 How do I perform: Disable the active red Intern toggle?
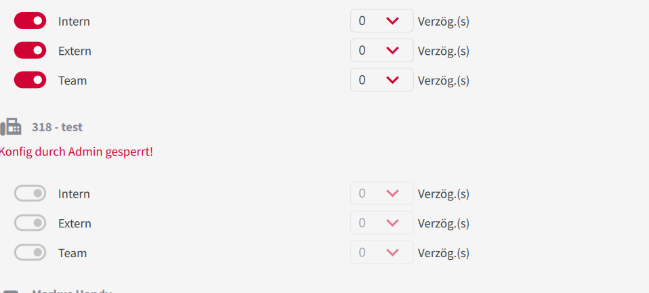coord(30,21)
